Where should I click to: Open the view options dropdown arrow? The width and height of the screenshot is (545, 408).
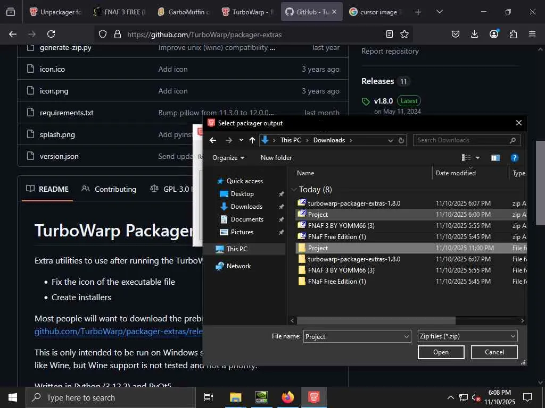click(x=478, y=158)
